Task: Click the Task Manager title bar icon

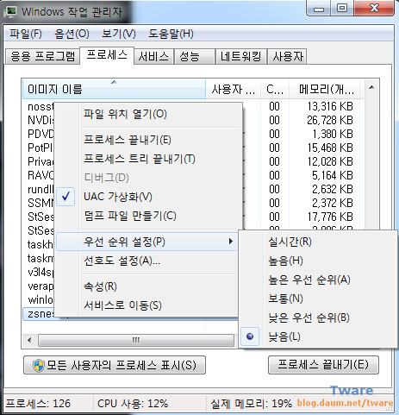Action: click(11, 12)
